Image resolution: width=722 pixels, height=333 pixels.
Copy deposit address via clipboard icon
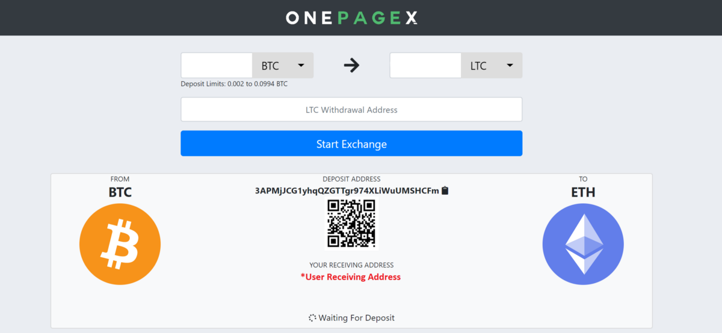coord(445,191)
